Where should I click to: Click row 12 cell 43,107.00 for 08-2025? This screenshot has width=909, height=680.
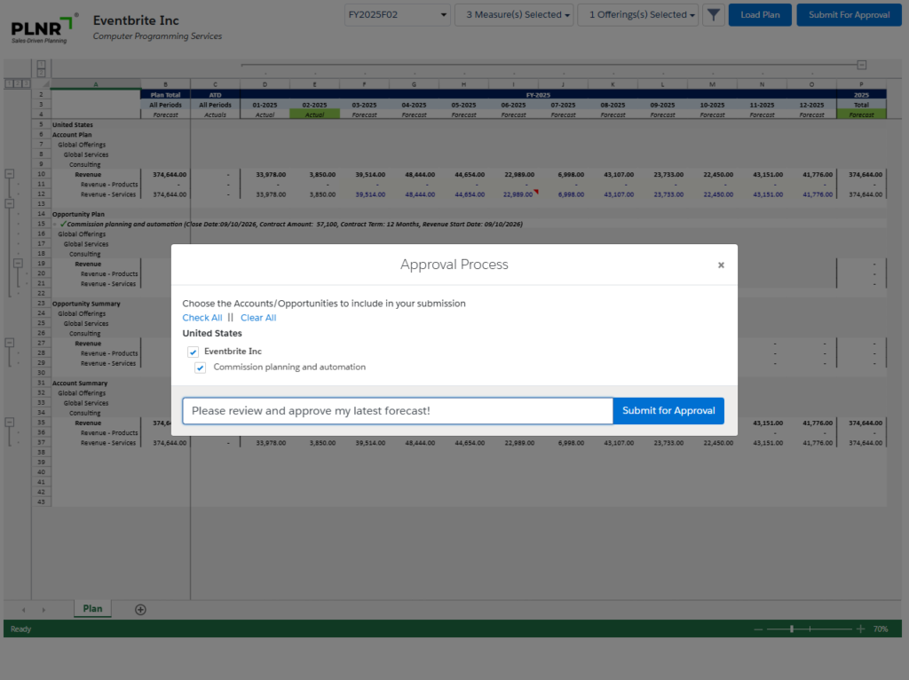point(613,194)
